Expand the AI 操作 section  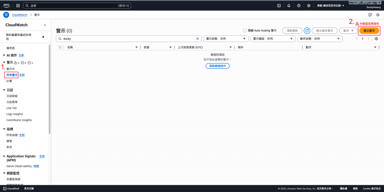click(x=4, y=55)
